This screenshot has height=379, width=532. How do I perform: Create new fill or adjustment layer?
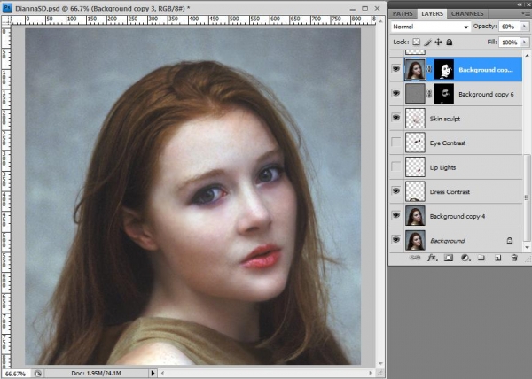coord(465,258)
